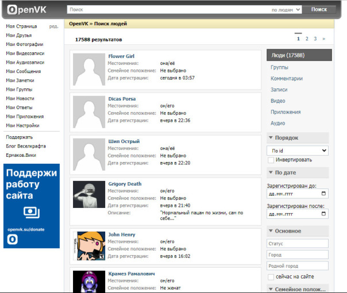
Task: Click Grigory Death's avatar
Action: (88, 199)
